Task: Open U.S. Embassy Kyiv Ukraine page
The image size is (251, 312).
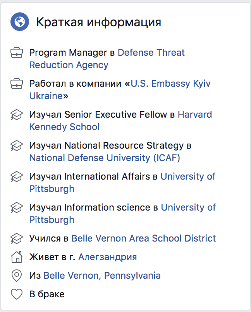Action: tap(170, 84)
